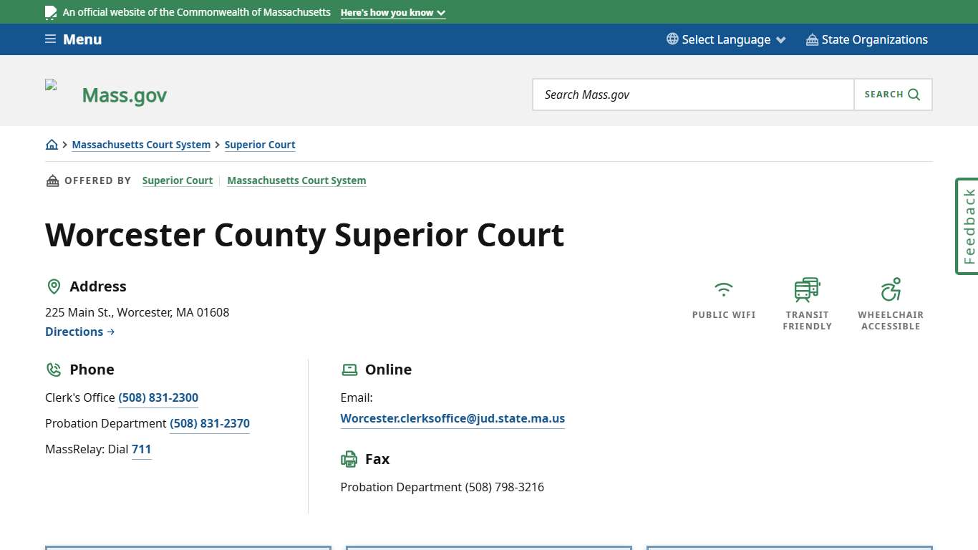Click the fax machine icon
This screenshot has width=978, height=550.
[x=349, y=459]
